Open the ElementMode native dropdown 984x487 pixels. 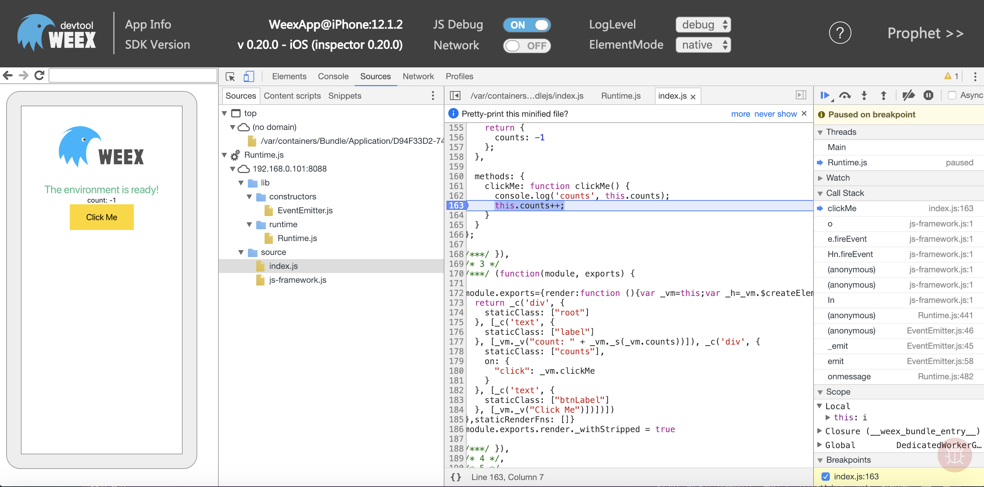703,45
